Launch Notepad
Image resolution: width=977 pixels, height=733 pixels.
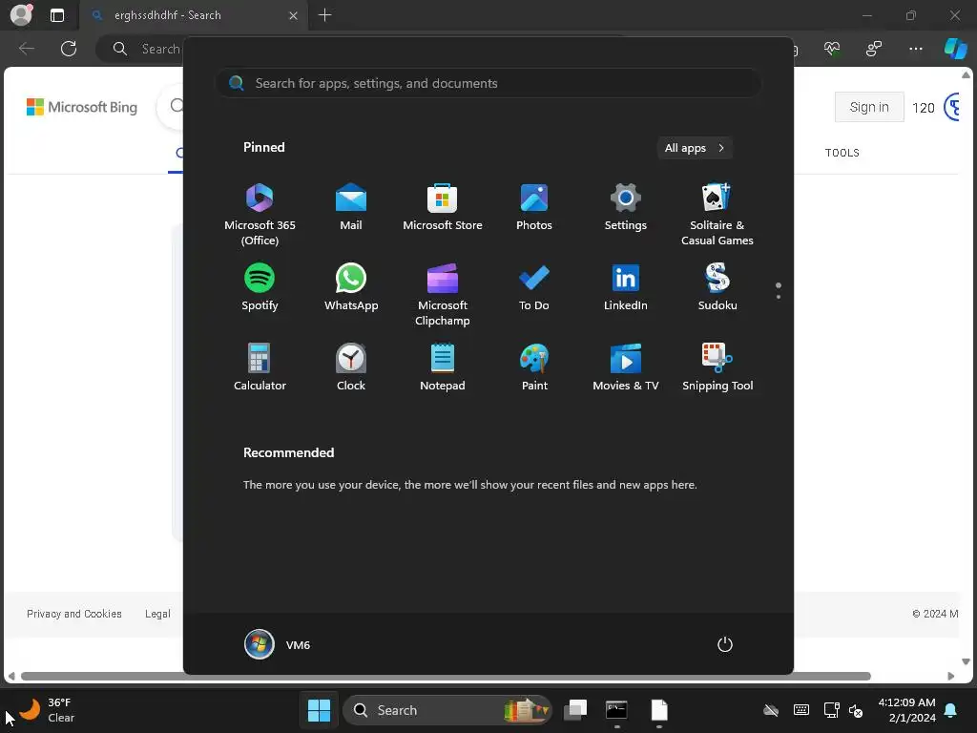[x=443, y=367]
